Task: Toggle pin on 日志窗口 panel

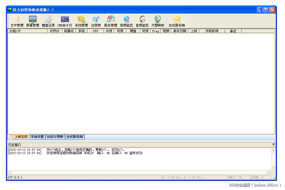Action: [273, 145]
